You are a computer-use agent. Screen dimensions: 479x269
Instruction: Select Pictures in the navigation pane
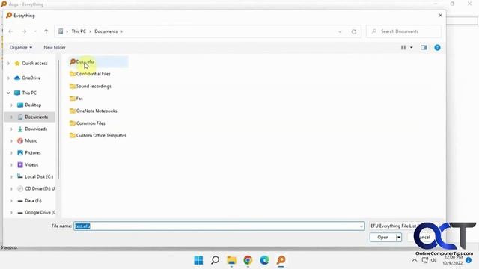[x=29, y=152]
